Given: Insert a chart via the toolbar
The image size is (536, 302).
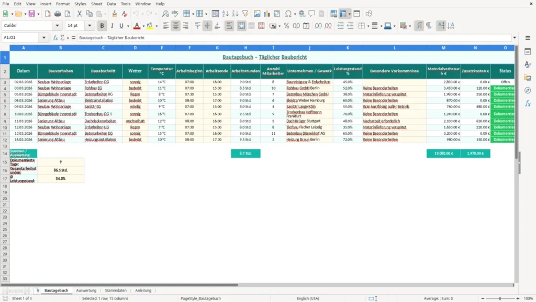Looking at the screenshot, I should click(266, 14).
